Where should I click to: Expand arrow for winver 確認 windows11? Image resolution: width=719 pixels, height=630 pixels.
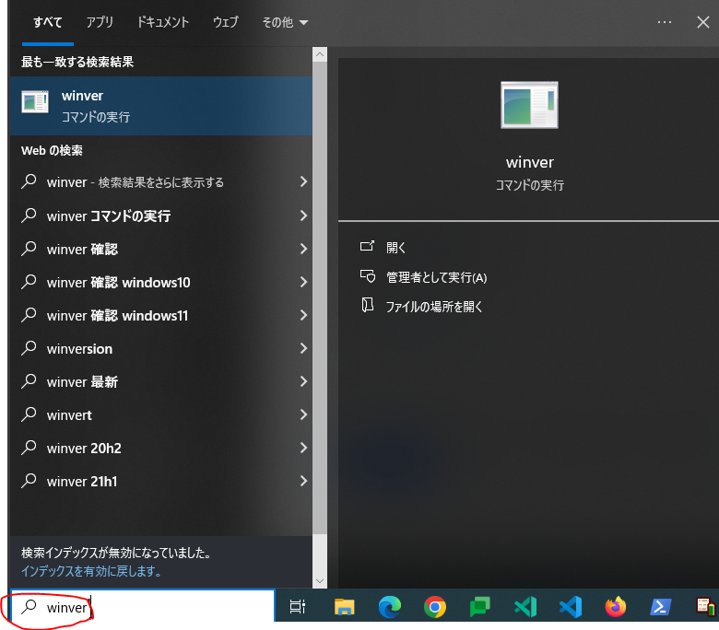(303, 315)
